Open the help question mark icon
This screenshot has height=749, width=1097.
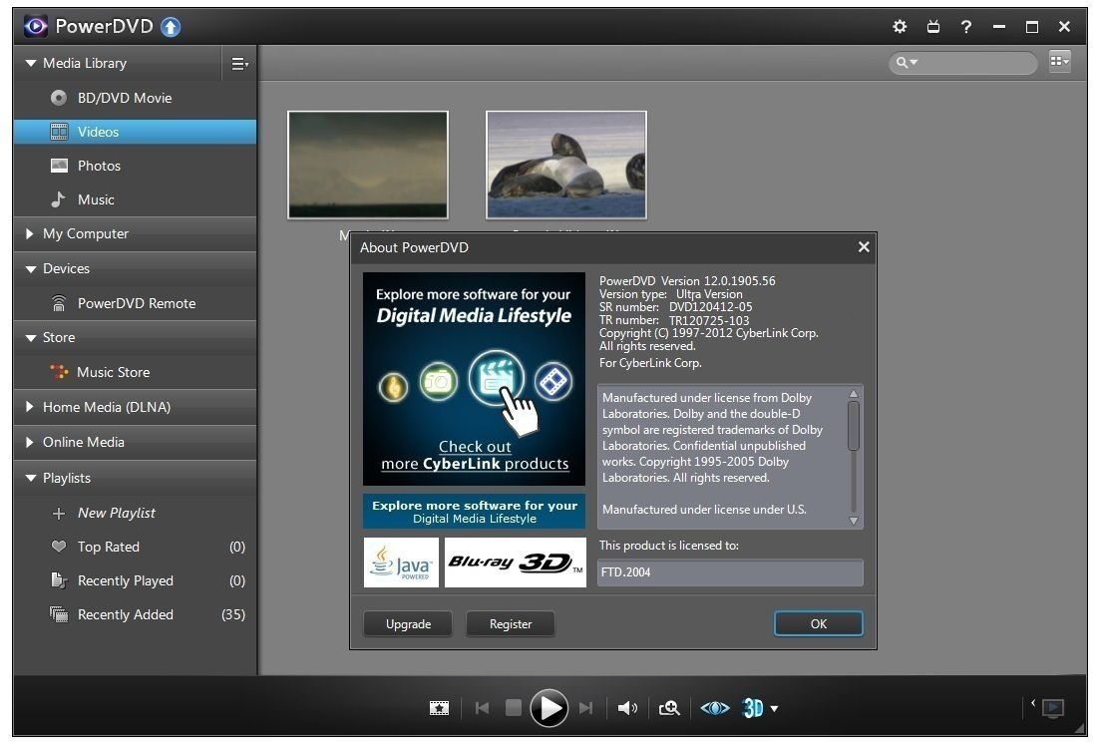click(966, 27)
